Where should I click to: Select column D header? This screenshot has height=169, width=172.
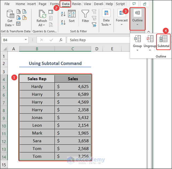tap(97, 49)
